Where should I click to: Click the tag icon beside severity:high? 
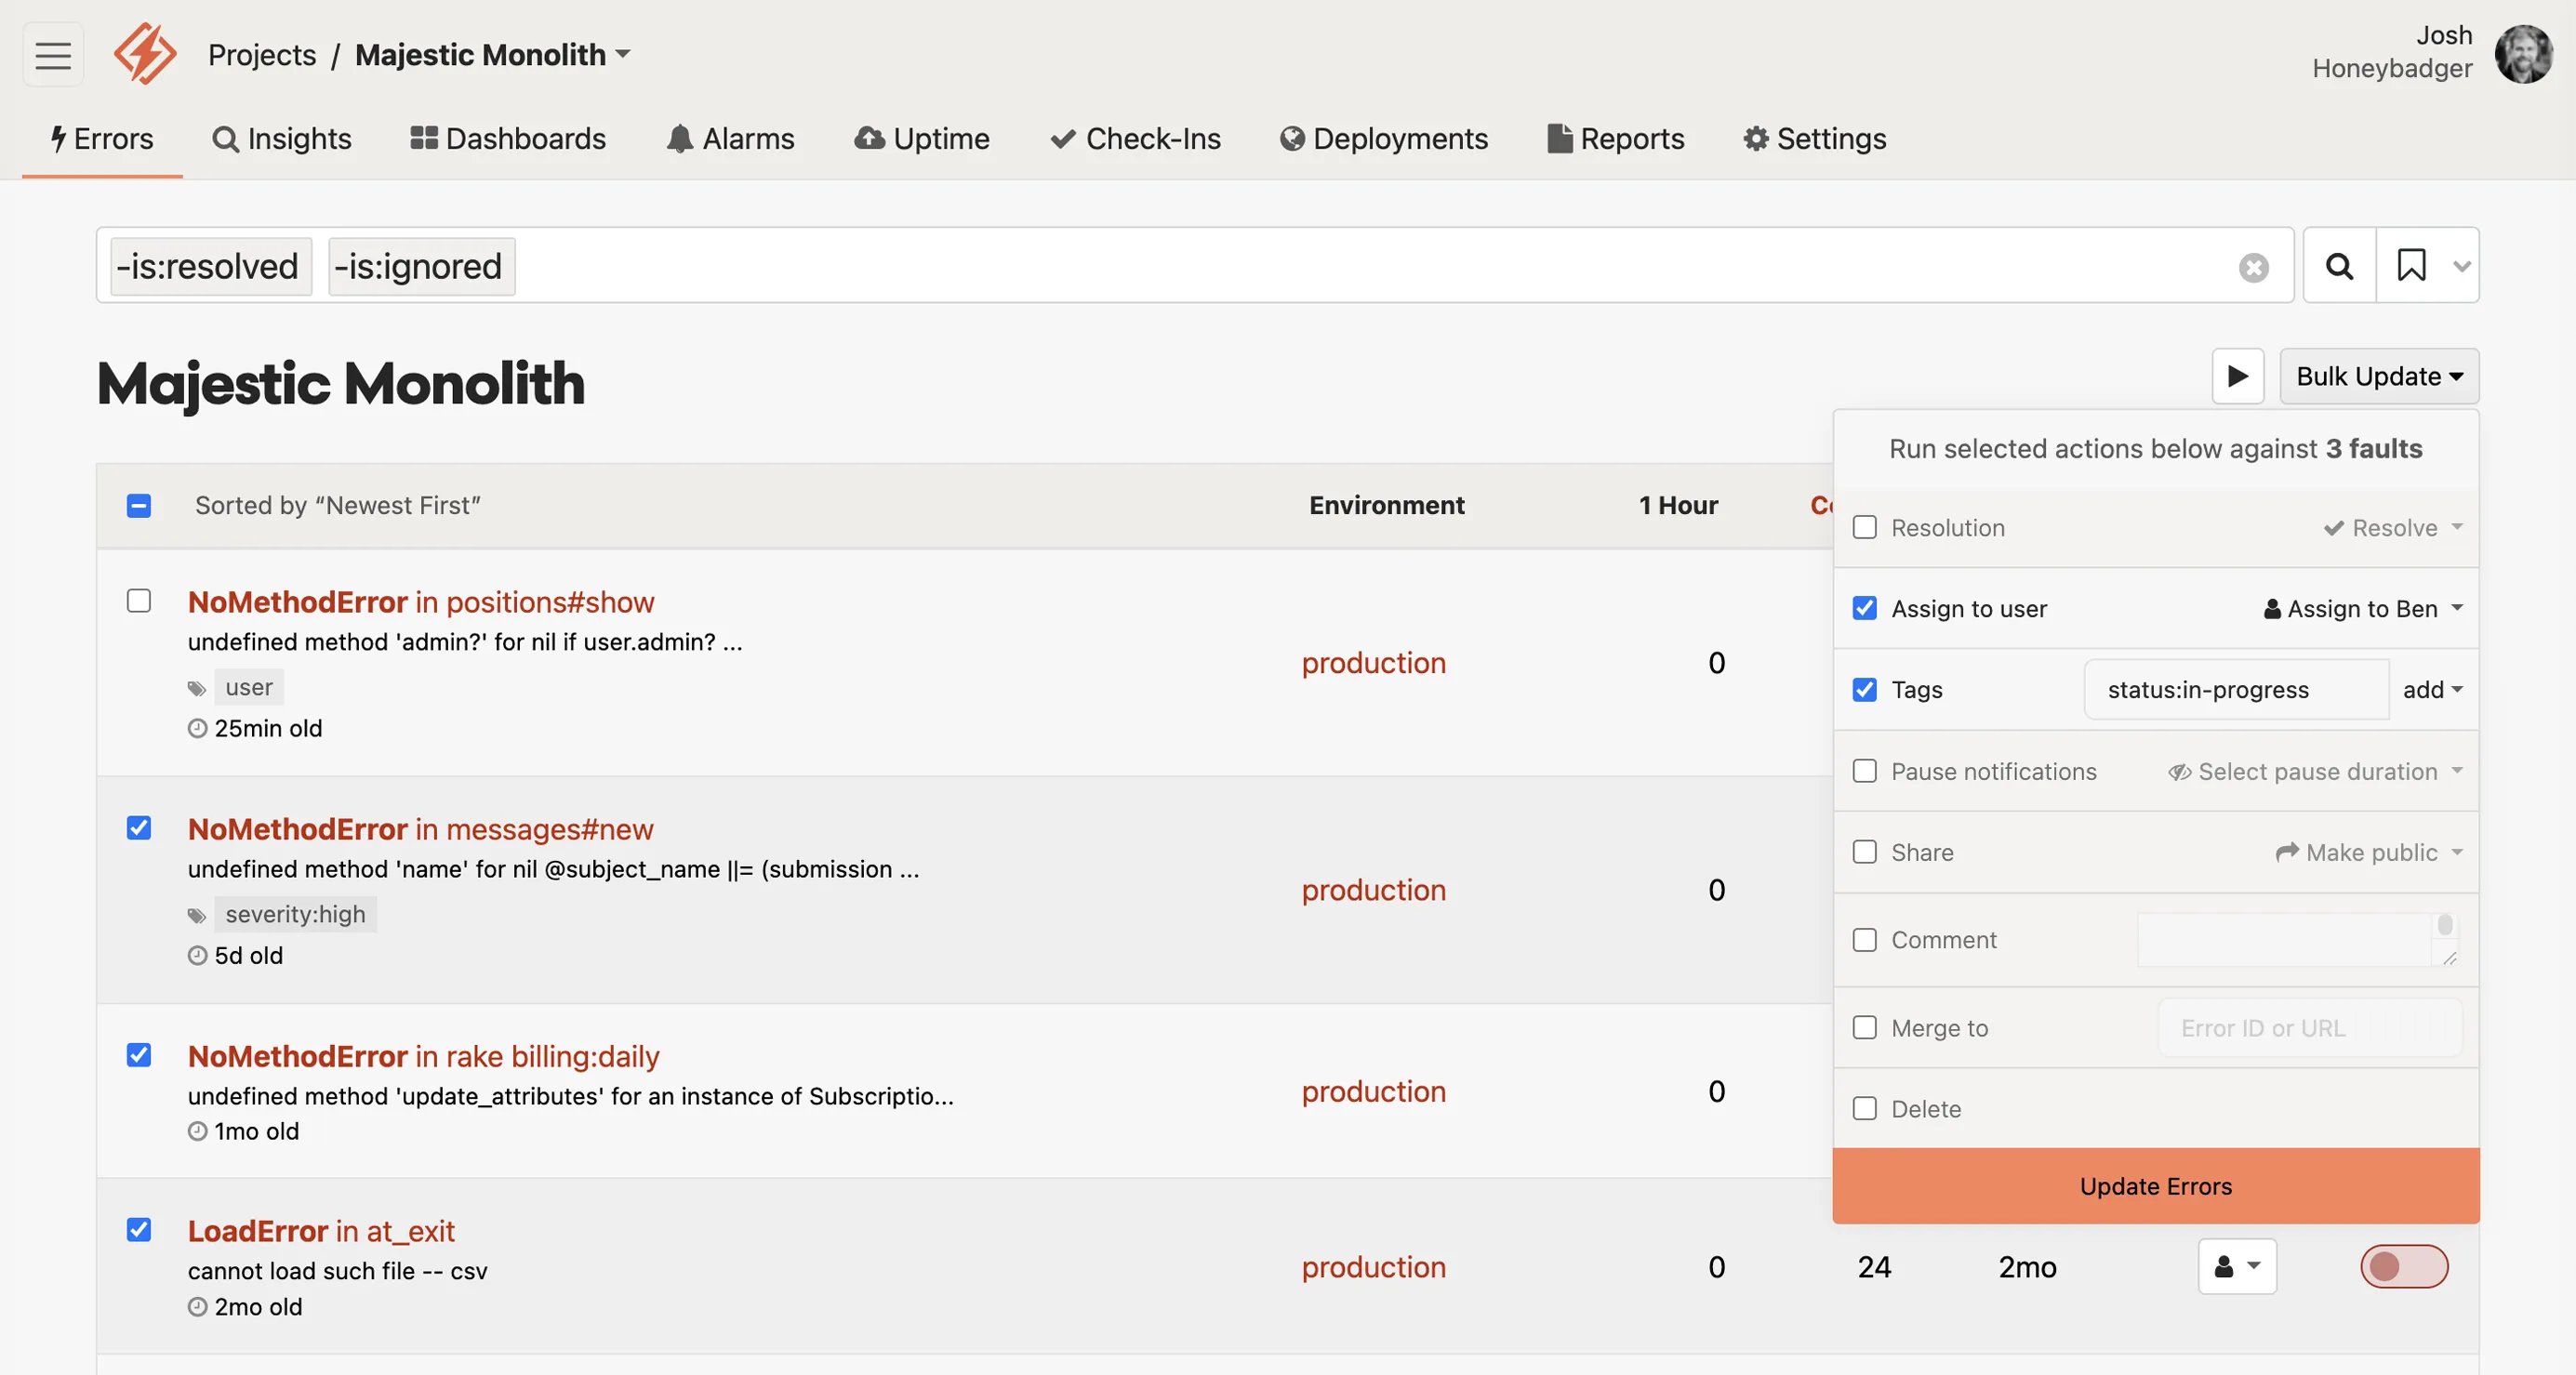coord(196,913)
